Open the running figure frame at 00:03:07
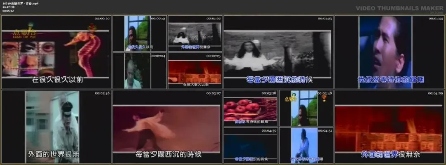446x165 pixels. click(167, 127)
